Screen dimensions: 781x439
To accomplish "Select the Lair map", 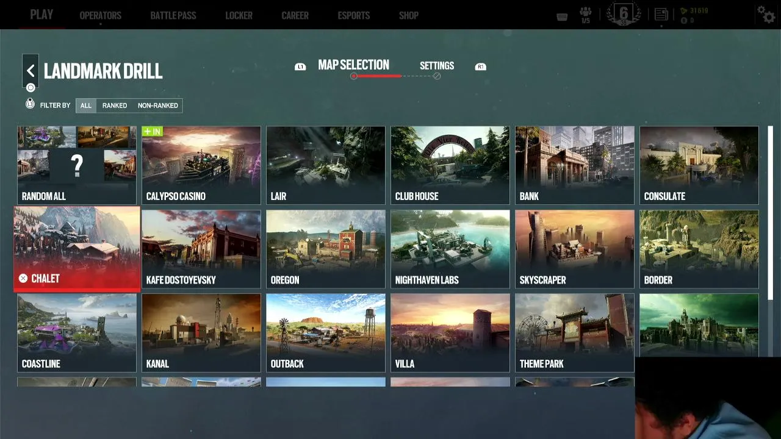I will tap(326, 165).
